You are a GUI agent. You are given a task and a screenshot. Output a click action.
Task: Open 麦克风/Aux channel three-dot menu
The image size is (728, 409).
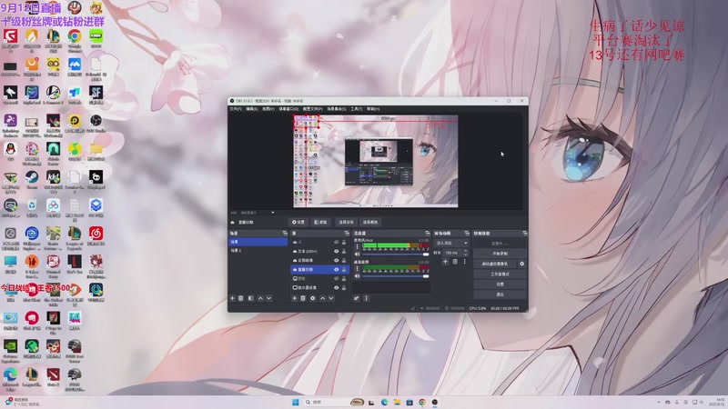tap(357, 246)
